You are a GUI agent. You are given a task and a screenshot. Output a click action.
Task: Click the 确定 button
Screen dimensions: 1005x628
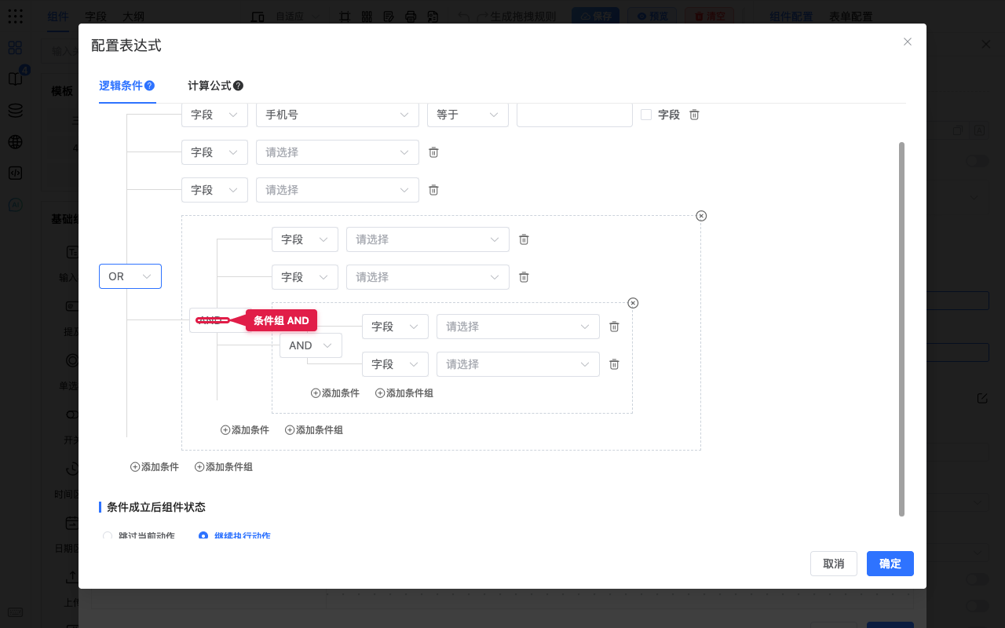(890, 564)
